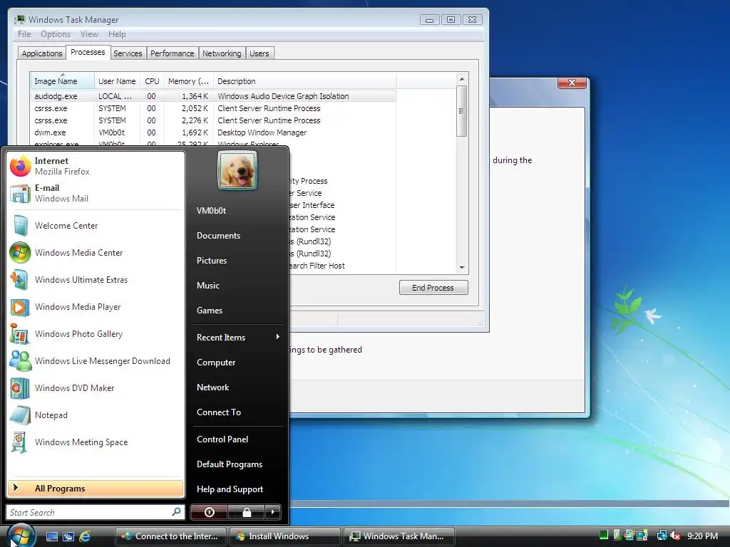Viewport: 730px width, 547px height.
Task: Switch to Install Windows taskbar button
Action: point(284,536)
